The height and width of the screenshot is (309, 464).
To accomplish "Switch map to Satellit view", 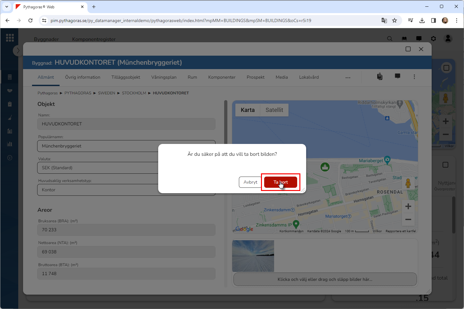I will [x=274, y=110].
